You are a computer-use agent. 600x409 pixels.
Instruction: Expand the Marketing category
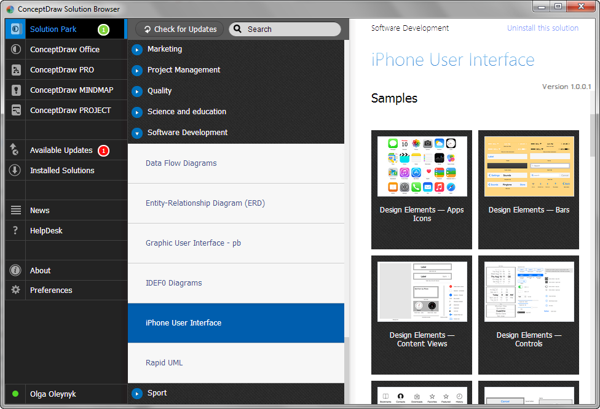[136, 50]
